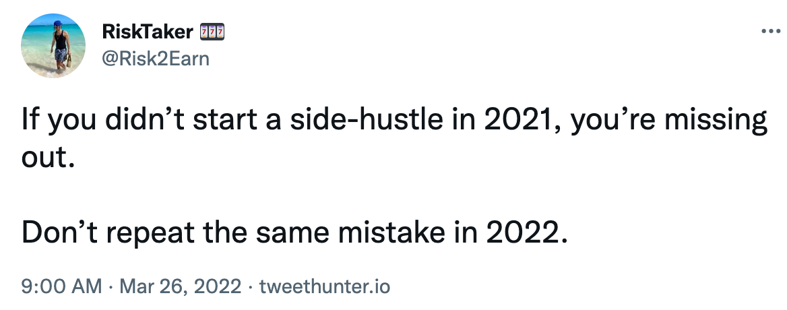Click the Mar 26, 2022 date
The height and width of the screenshot is (310, 787).
[x=179, y=286]
